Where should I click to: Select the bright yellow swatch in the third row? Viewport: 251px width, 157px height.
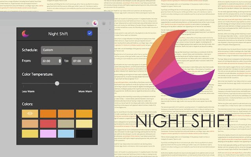30,134
